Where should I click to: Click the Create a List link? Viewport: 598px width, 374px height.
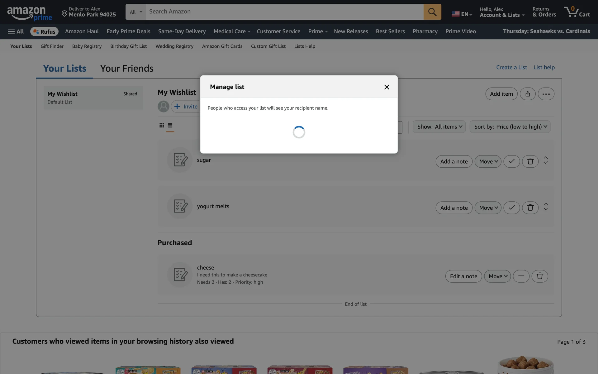pyautogui.click(x=511, y=67)
